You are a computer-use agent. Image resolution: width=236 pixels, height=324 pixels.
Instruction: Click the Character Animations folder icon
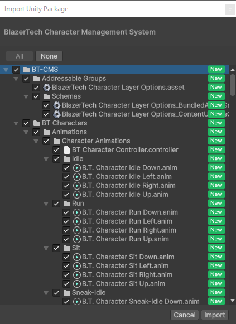click(57, 141)
